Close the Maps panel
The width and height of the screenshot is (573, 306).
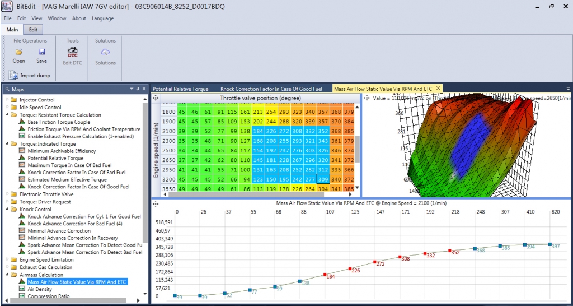tap(144, 89)
